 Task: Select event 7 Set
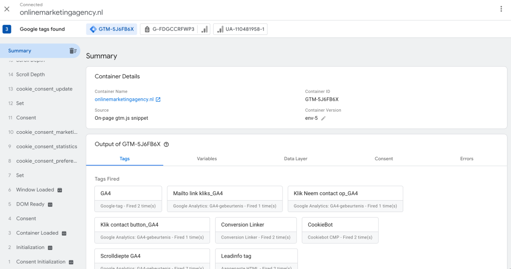[x=40, y=175]
